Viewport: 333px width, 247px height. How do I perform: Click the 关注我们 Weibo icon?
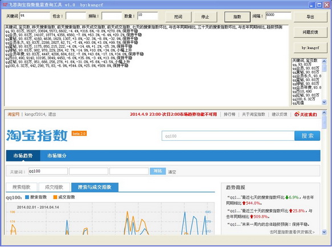[297, 114]
